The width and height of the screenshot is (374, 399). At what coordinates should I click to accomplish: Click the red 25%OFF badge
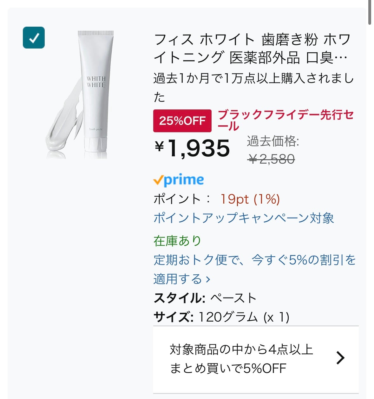tap(182, 121)
